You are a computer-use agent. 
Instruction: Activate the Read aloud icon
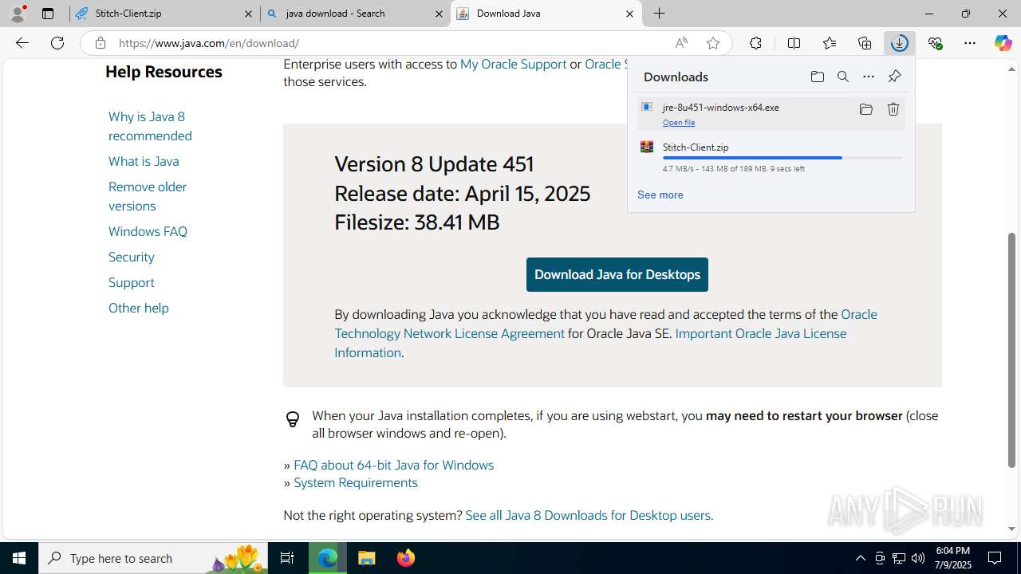[681, 43]
